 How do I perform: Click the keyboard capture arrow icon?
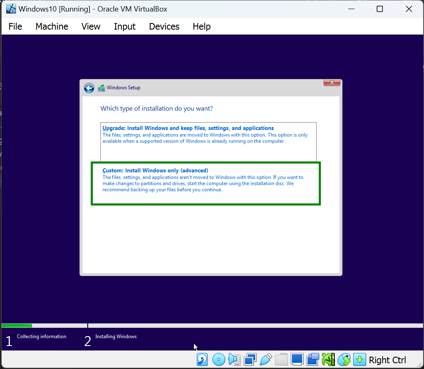click(x=359, y=360)
